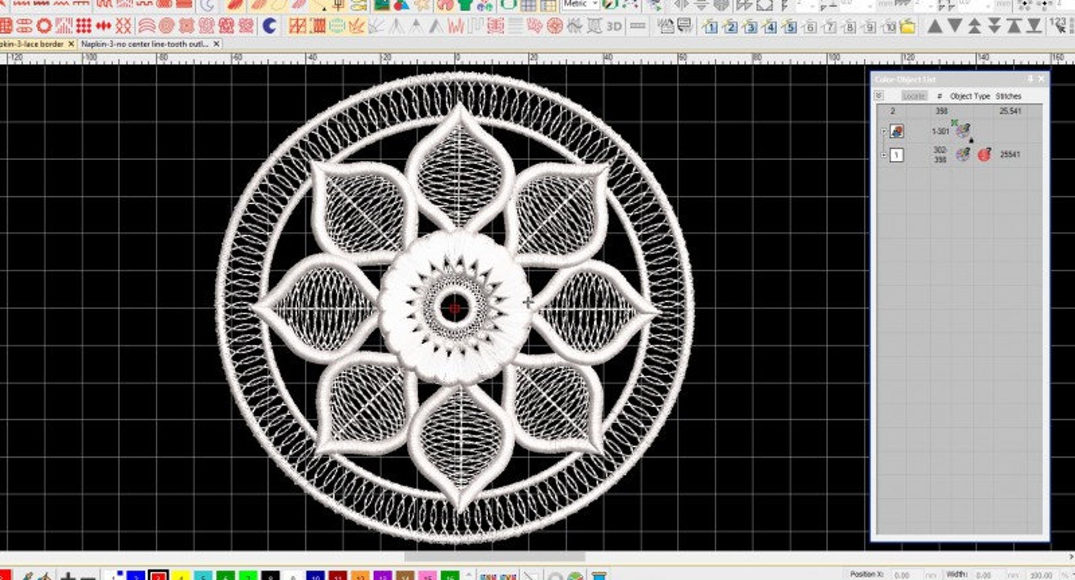Expand the first color group in list

tap(884, 132)
